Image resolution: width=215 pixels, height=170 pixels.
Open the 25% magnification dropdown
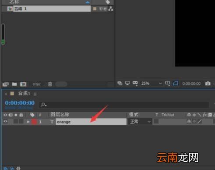[x=152, y=83]
